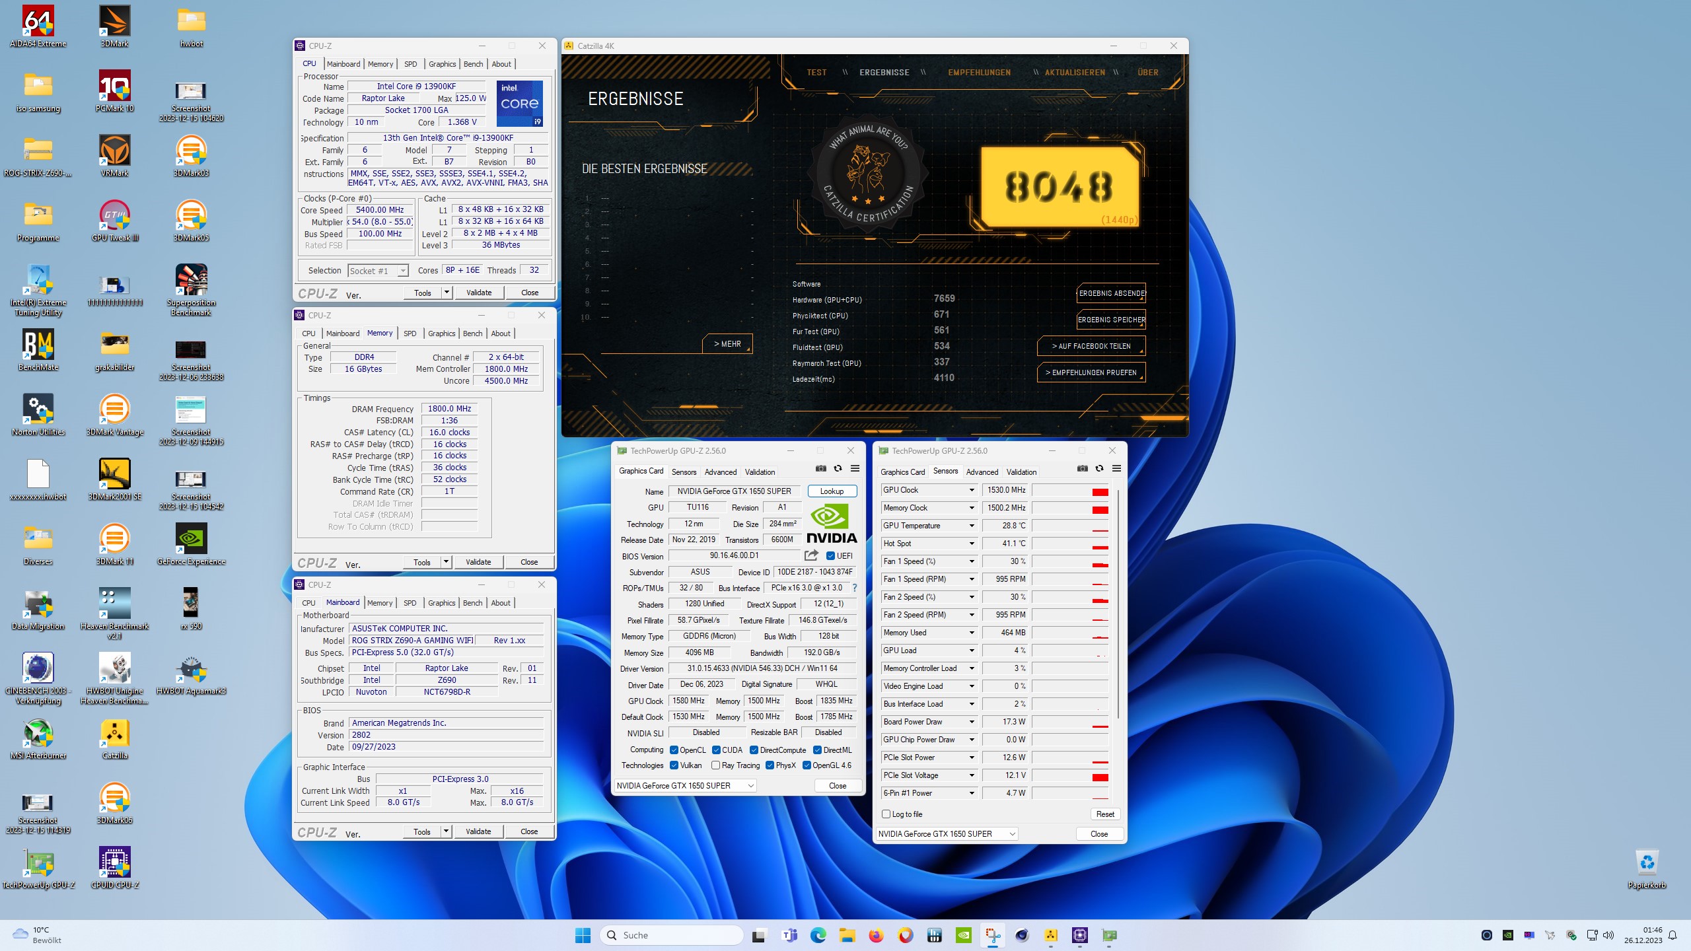Click AUF FACEBOOK TEILEN button

pyautogui.click(x=1091, y=346)
